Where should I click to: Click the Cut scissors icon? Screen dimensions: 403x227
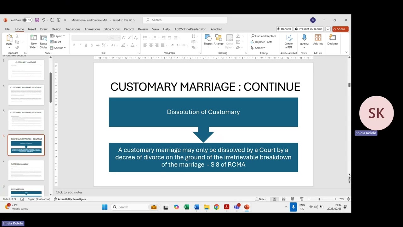(x=17, y=36)
